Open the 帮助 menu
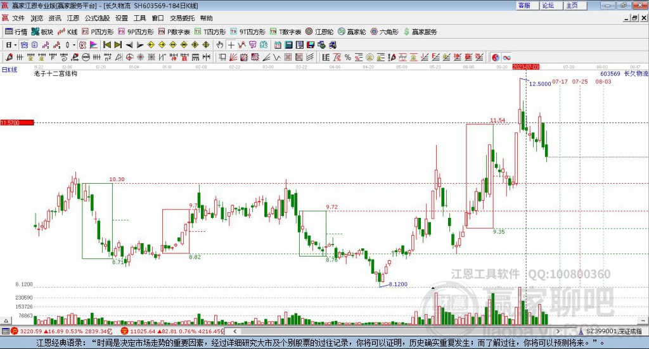Image resolution: width=649 pixels, height=349 pixels. coord(206,18)
